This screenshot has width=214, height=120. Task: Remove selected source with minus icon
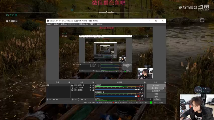[x=75, y=99]
